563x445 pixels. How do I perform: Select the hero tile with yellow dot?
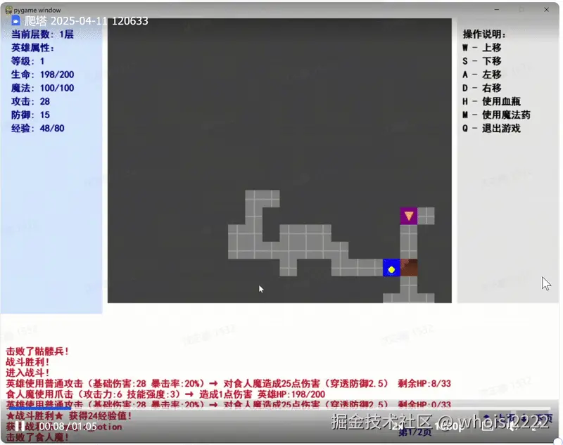(392, 268)
